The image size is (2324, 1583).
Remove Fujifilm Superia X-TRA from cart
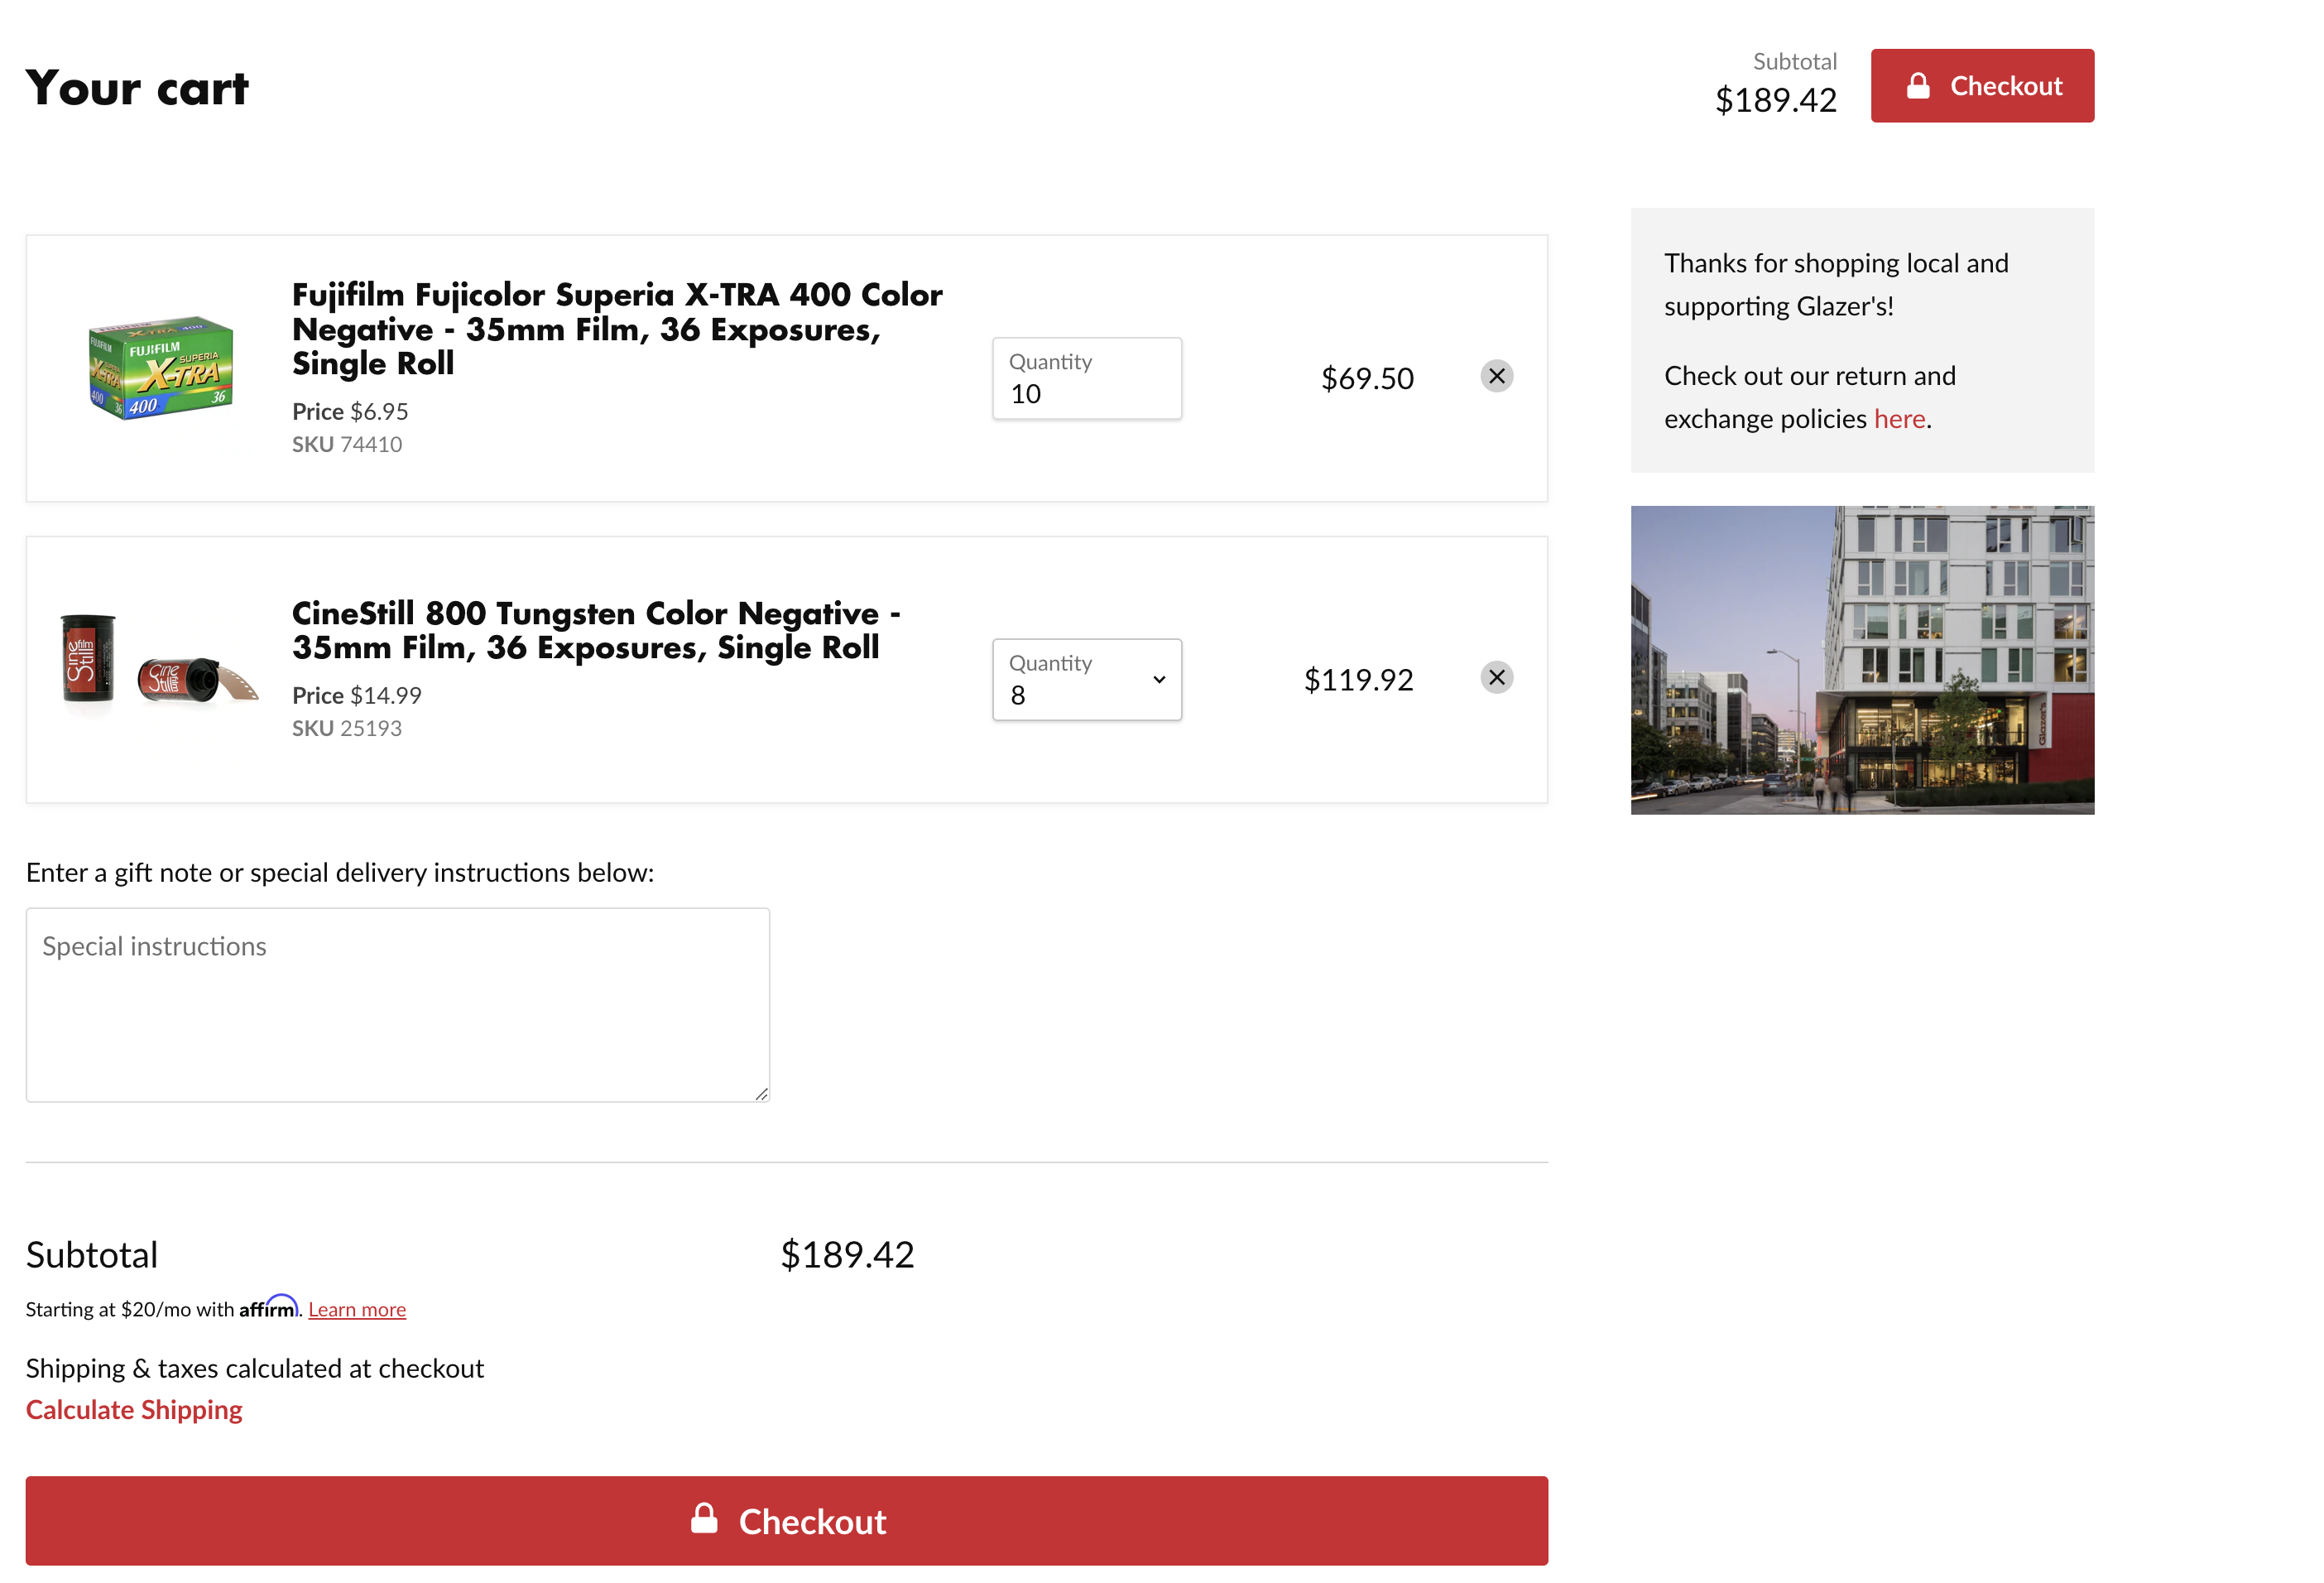(1496, 376)
